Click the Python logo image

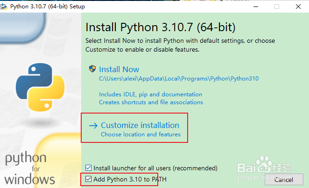coord(40,87)
